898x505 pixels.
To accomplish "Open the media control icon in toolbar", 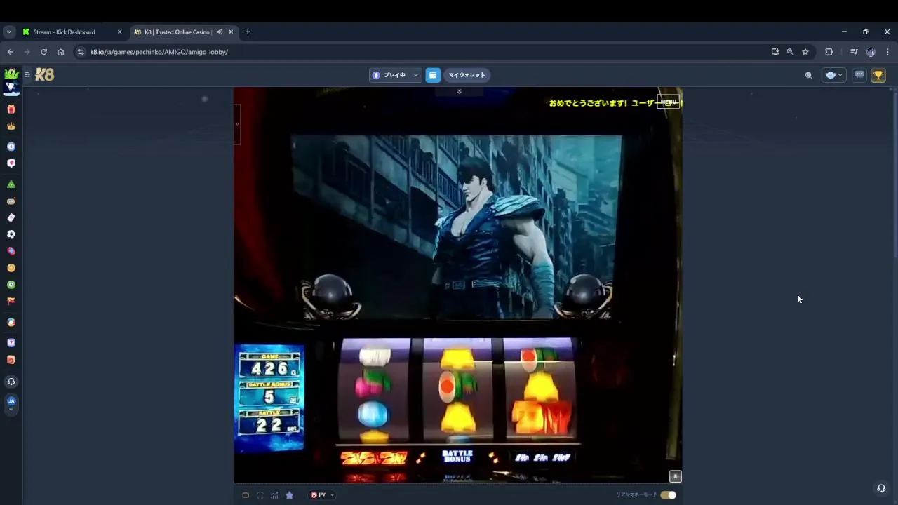I will (854, 52).
